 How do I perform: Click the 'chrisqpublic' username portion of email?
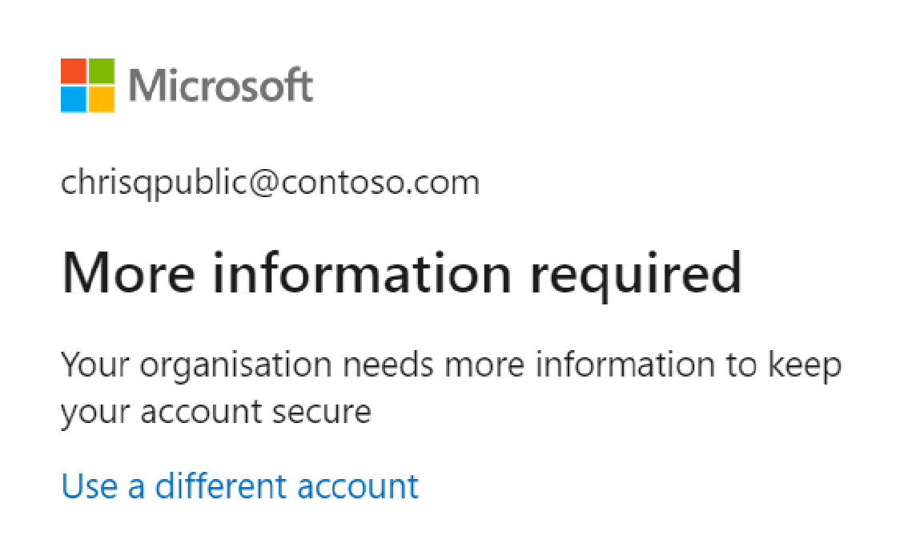coord(155,184)
